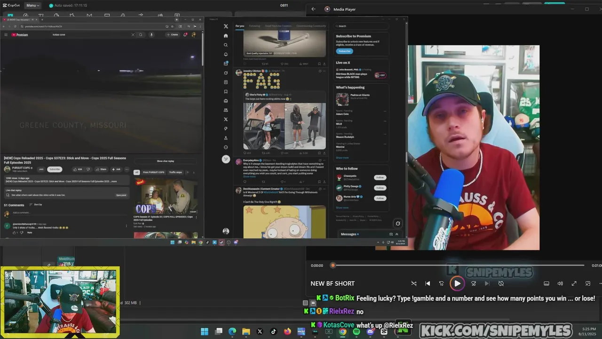Viewport: 602px width, 339px height.
Task: Share the Cops Reloaded video
Action: click(101, 169)
